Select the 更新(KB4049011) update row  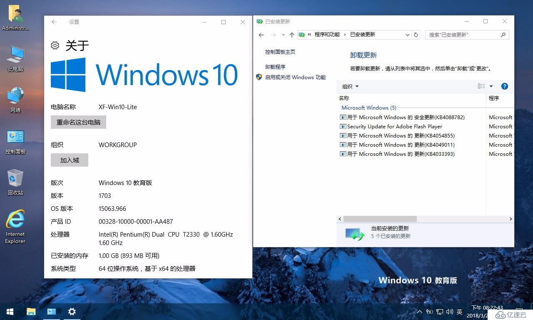point(397,145)
